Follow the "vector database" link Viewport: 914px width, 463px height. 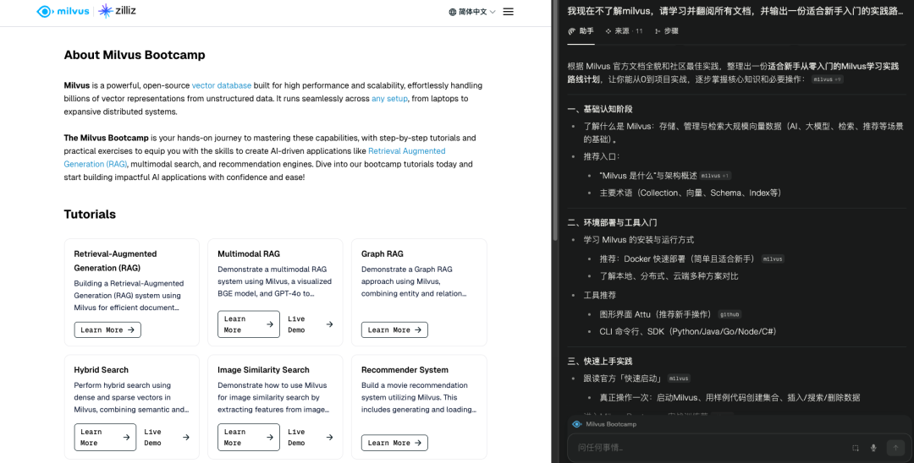pos(222,85)
